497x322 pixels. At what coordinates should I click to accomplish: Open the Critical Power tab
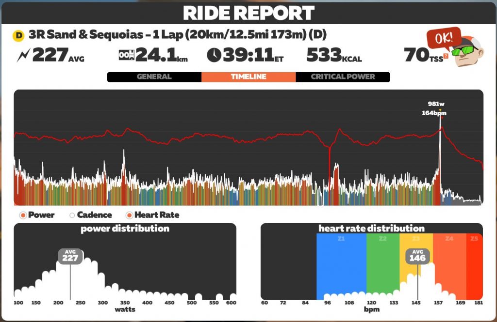click(343, 77)
